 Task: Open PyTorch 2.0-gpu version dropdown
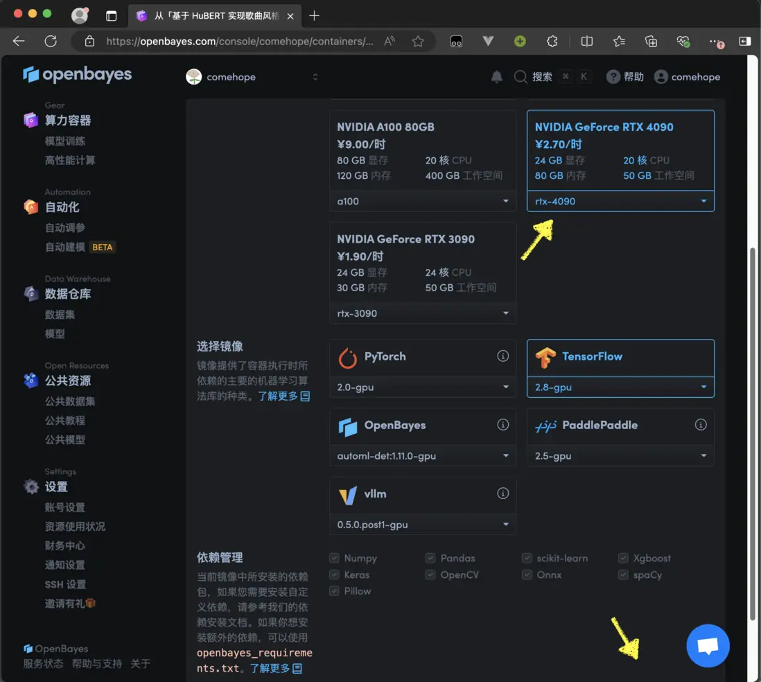[423, 387]
